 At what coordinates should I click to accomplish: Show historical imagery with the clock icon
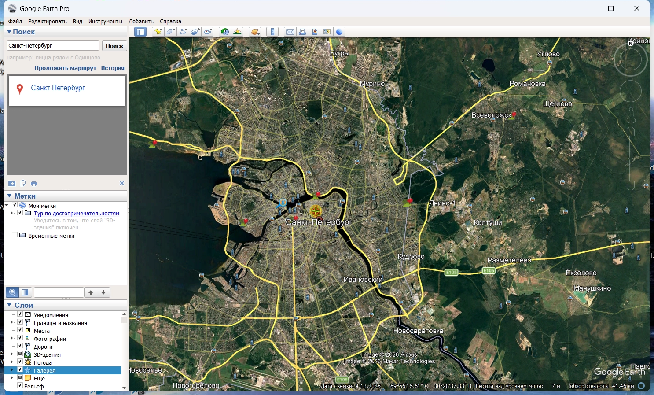point(225,32)
